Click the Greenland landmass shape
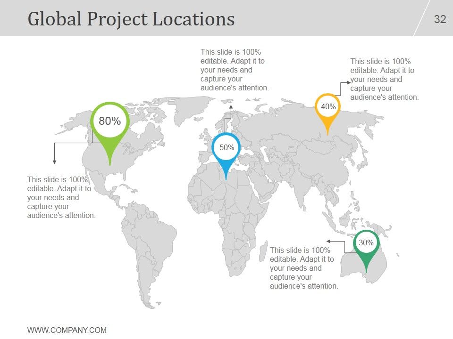This screenshot has height=339, width=453. point(191,110)
